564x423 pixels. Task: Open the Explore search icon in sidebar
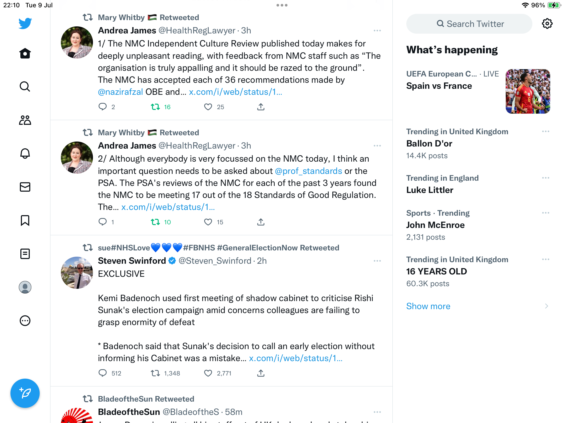(25, 86)
